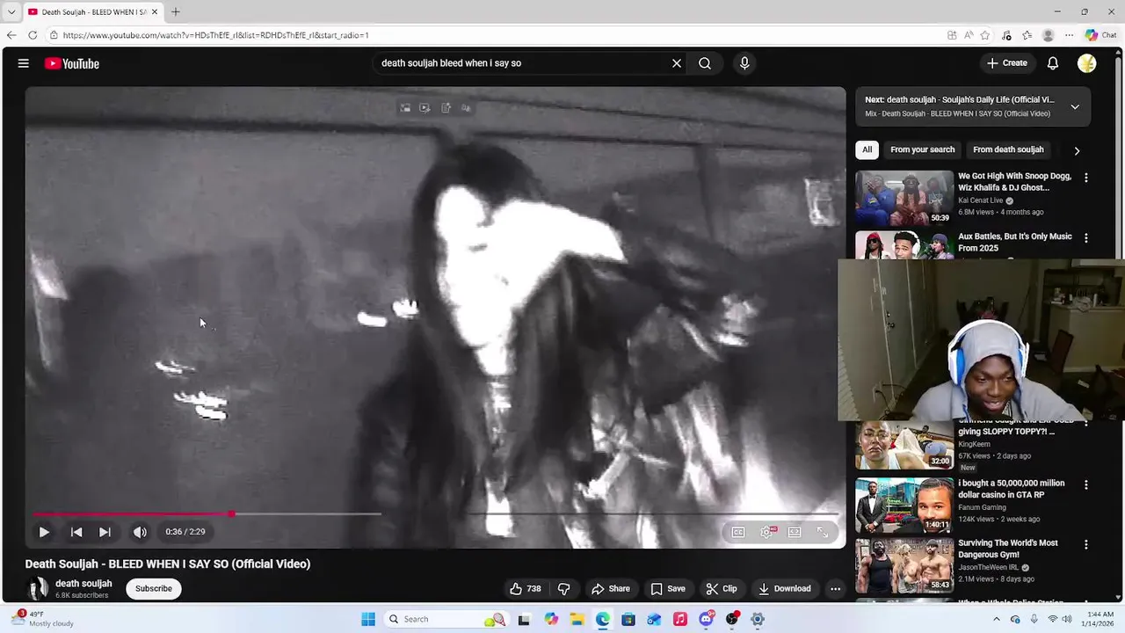Open the death souljah channel avatar

point(38,589)
